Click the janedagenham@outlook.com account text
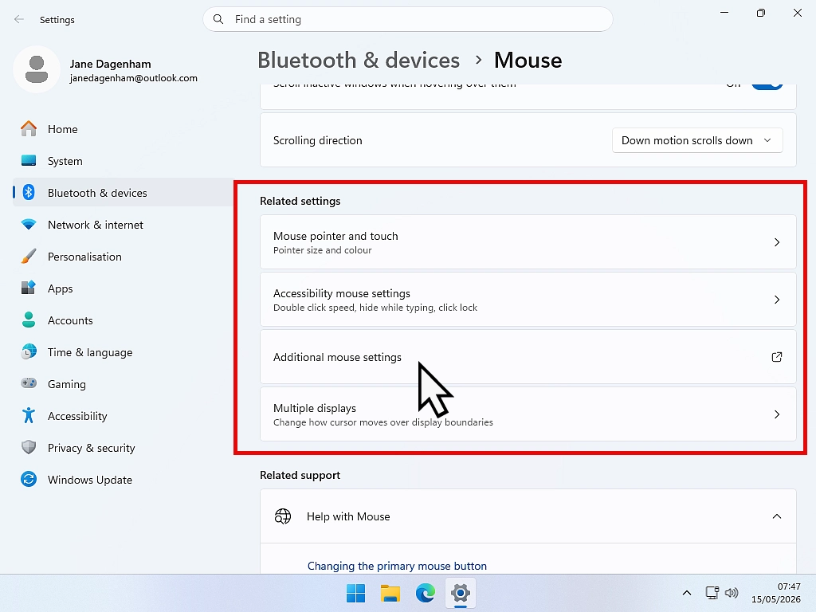This screenshot has height=612, width=816. [x=134, y=78]
